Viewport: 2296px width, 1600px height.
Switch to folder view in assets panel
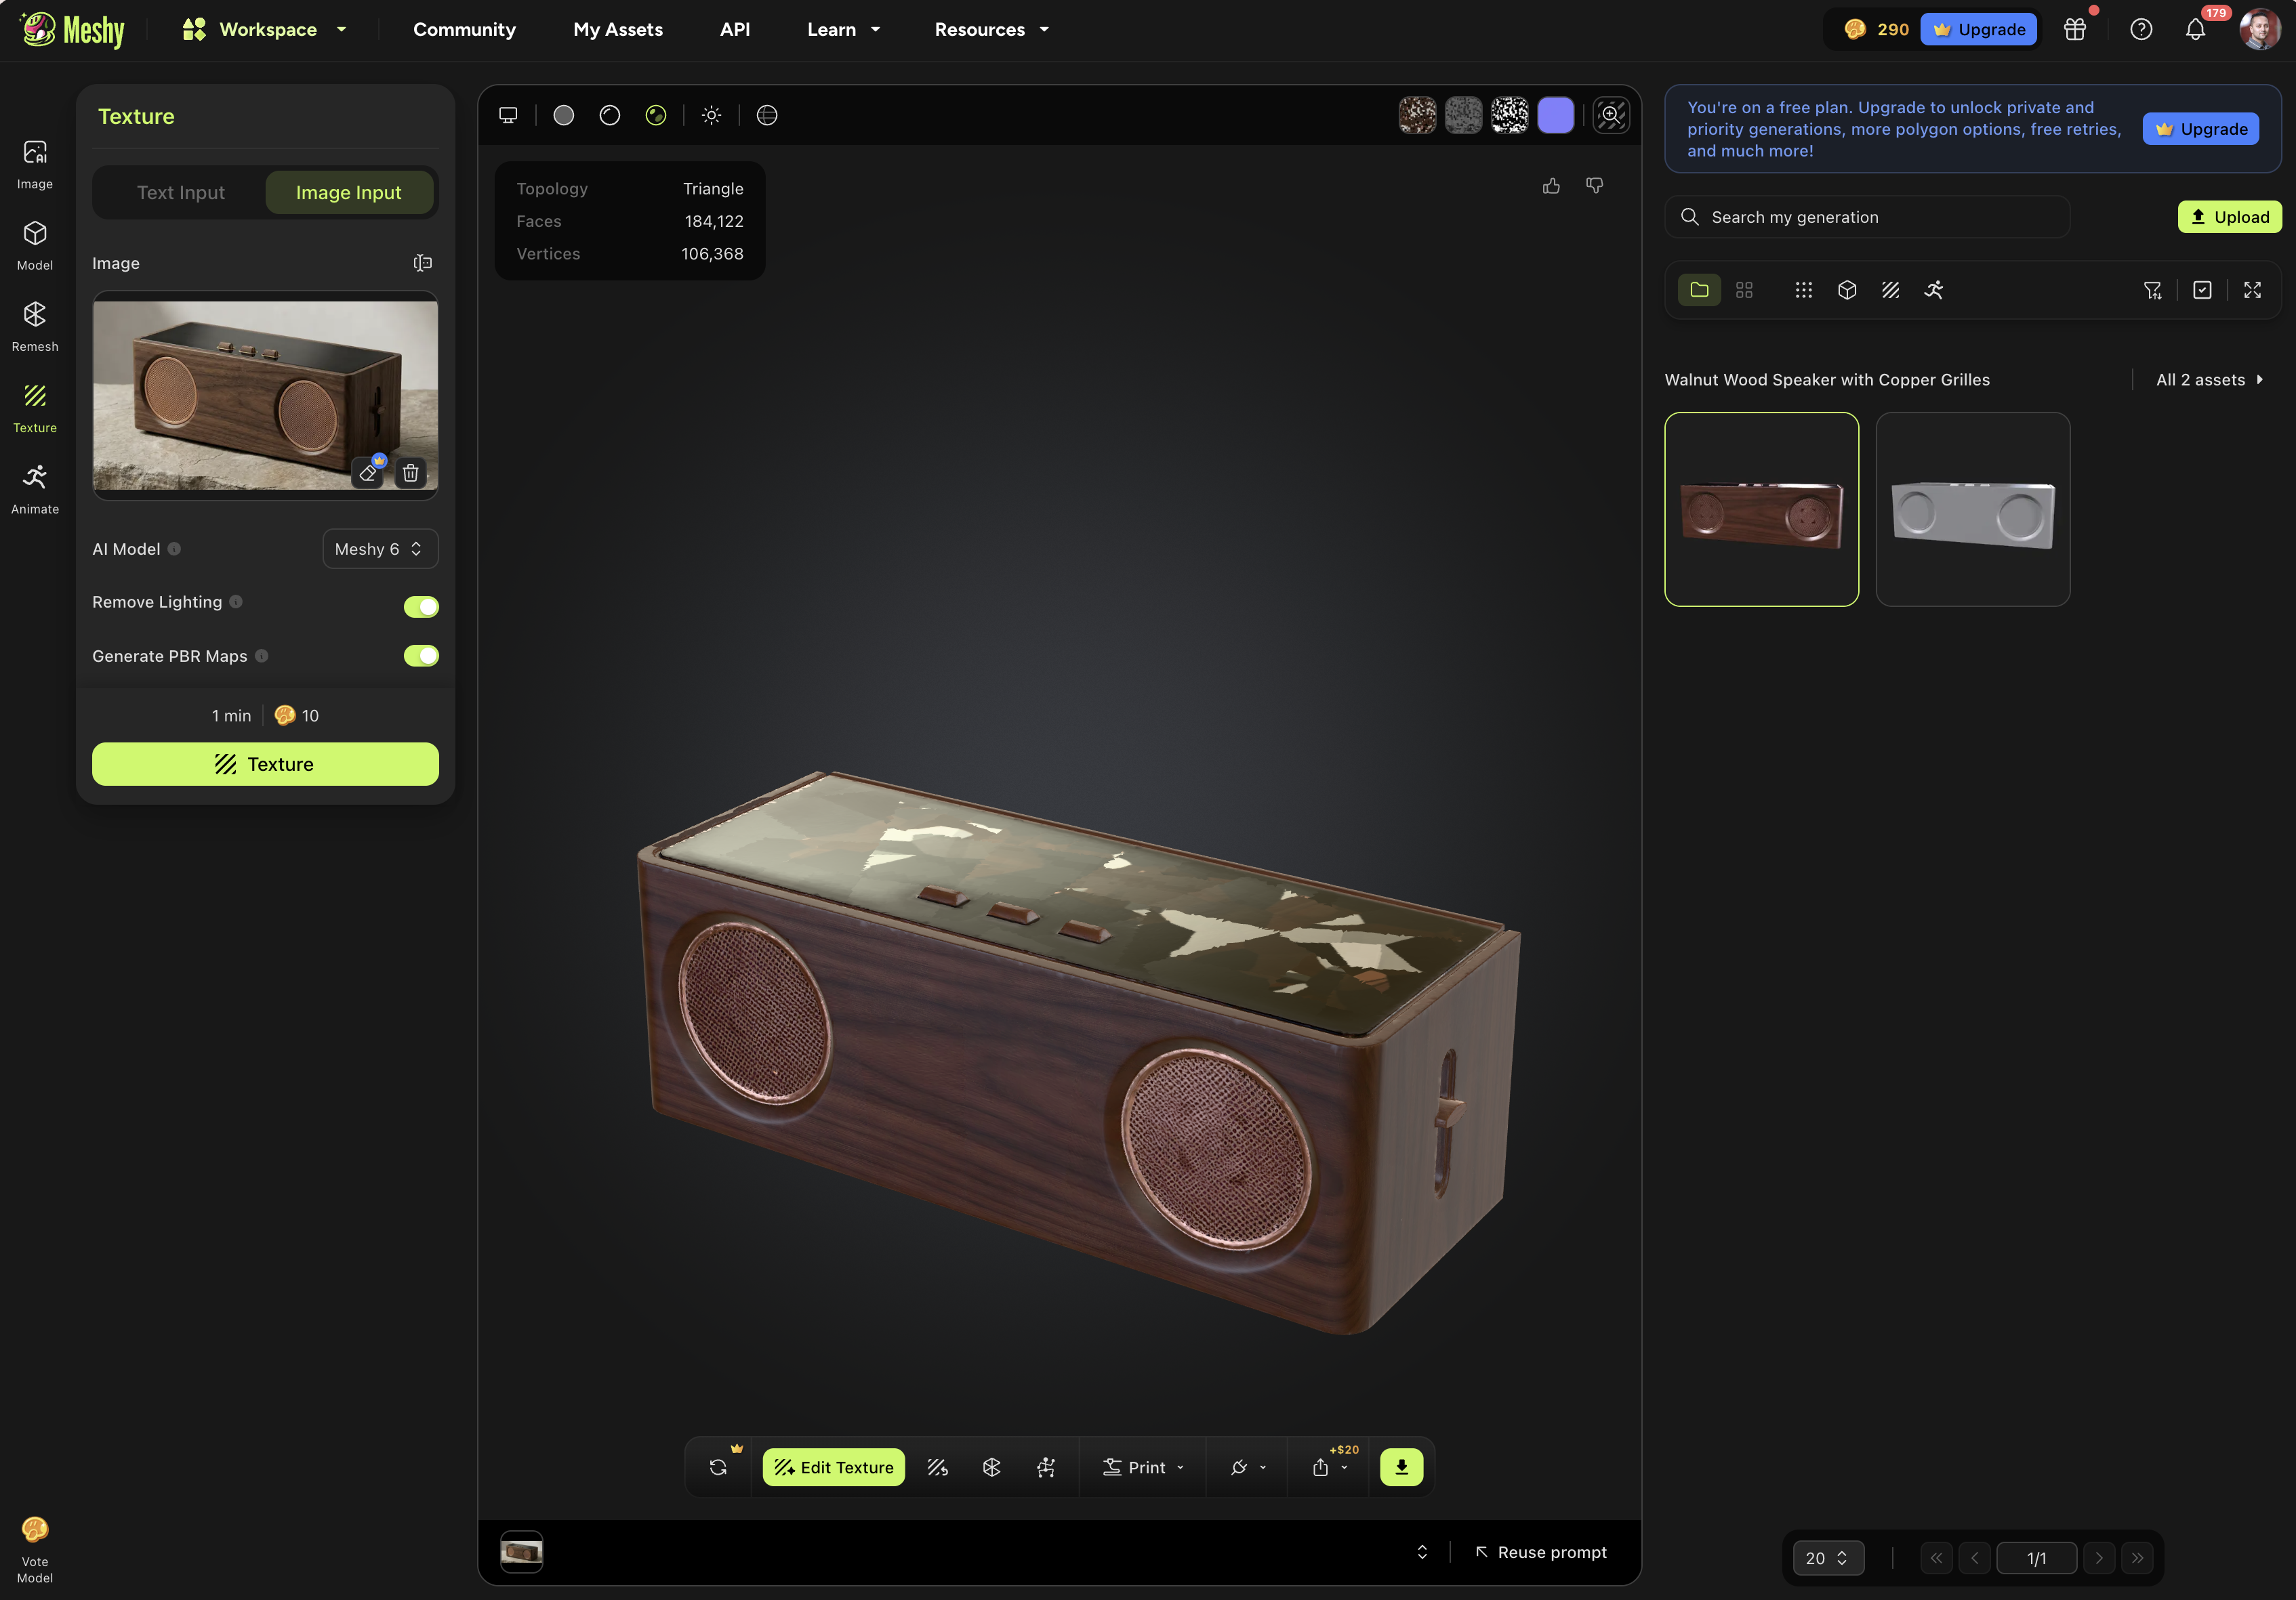coord(1699,290)
